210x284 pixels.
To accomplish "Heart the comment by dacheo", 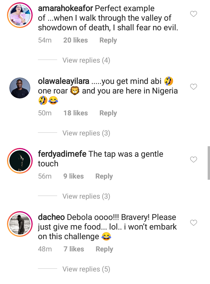I will [193, 223].
